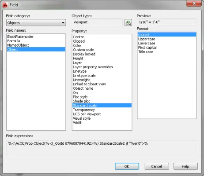
Task: Select BlockPlaceholder field name
Action: pyautogui.click(x=20, y=37)
